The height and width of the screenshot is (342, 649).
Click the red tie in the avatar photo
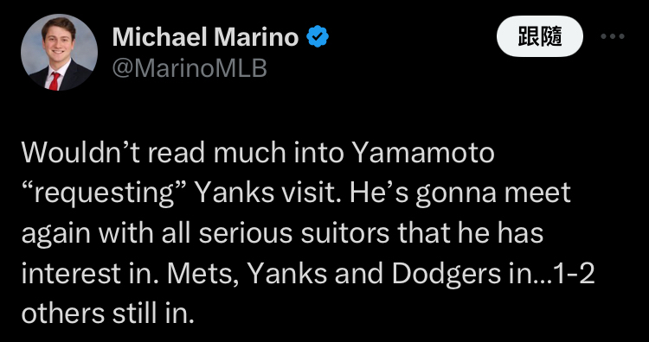click(x=55, y=81)
